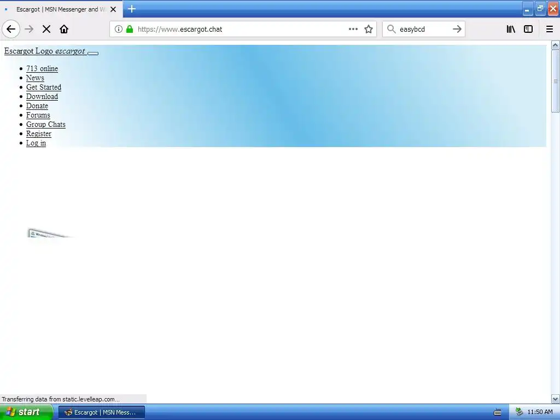Show site information icon in address bar

(x=119, y=29)
